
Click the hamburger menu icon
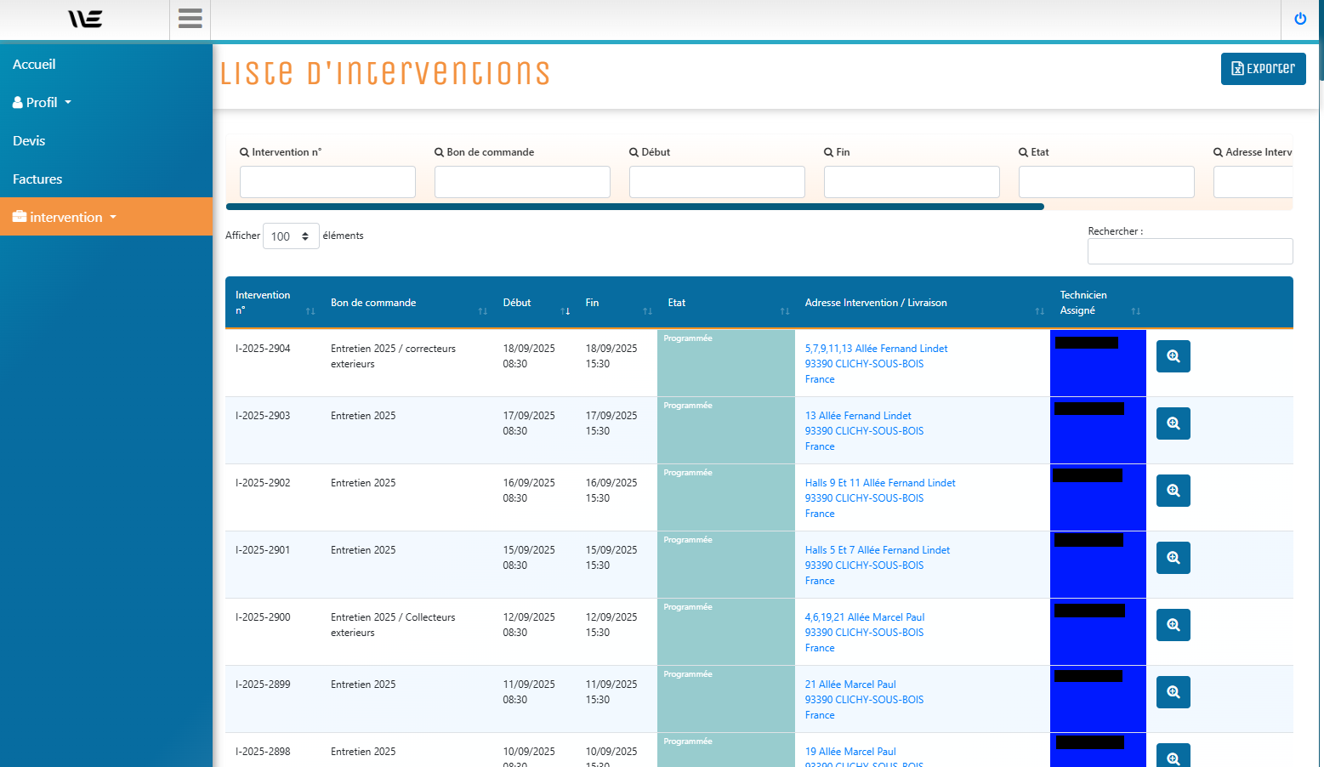190,19
